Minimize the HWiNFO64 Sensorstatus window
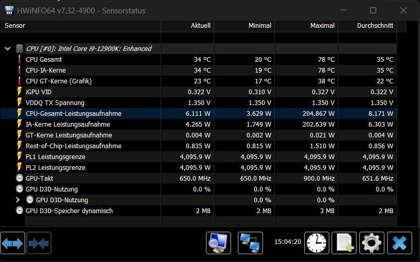This screenshot has height=262, width=420. point(343,10)
